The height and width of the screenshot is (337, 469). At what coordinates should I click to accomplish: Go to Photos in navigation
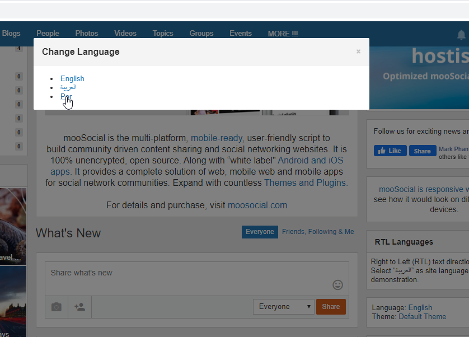pos(86,33)
